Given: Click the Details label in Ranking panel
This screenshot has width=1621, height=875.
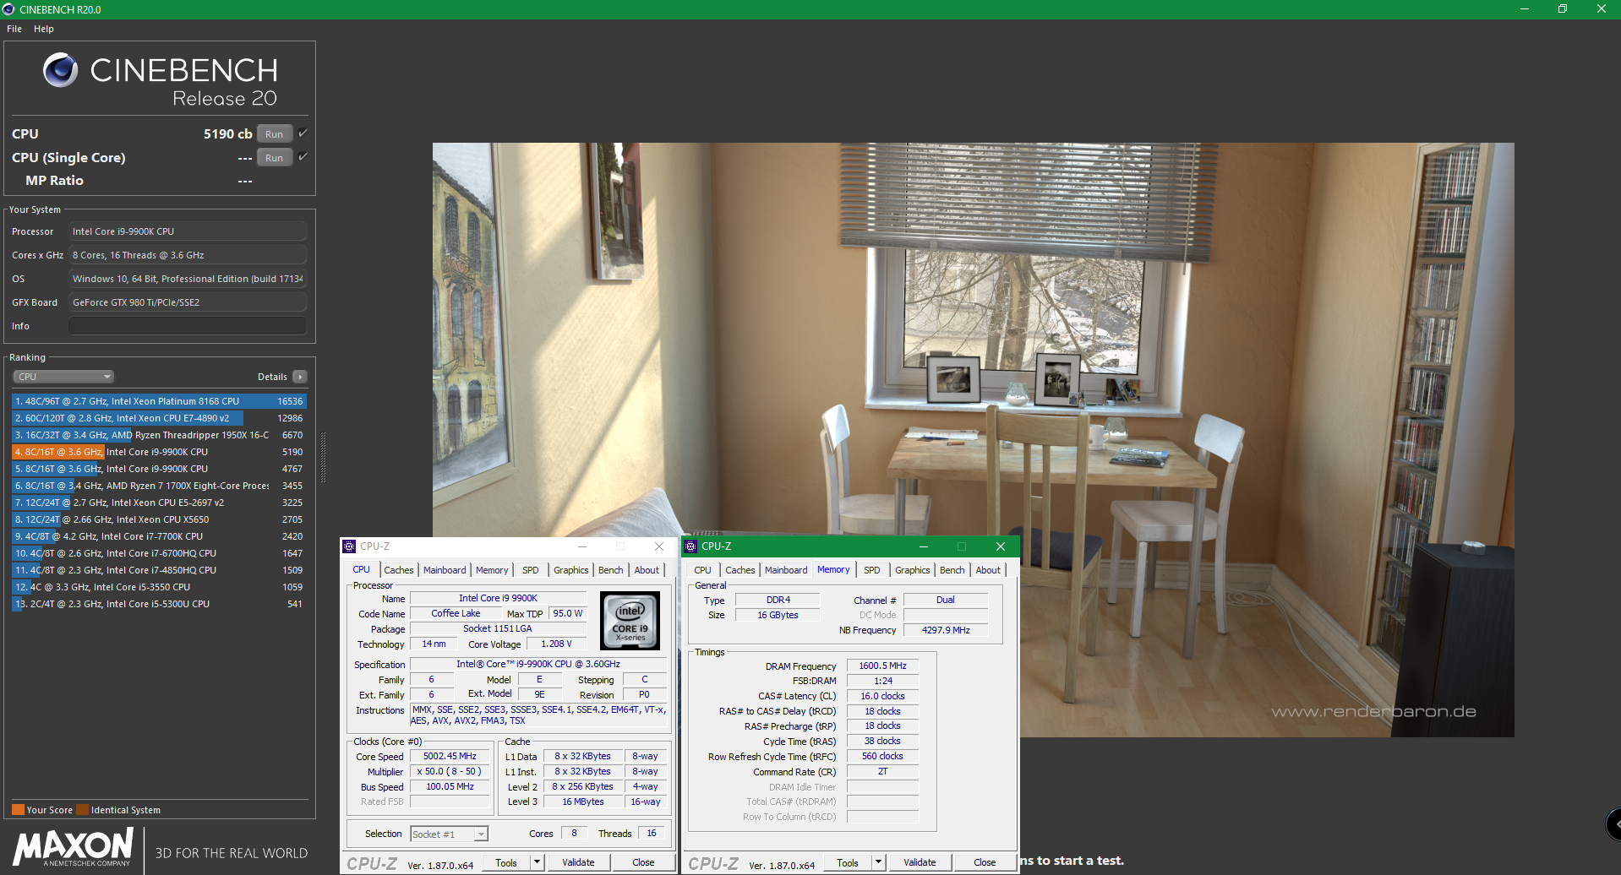Looking at the screenshot, I should [272, 377].
